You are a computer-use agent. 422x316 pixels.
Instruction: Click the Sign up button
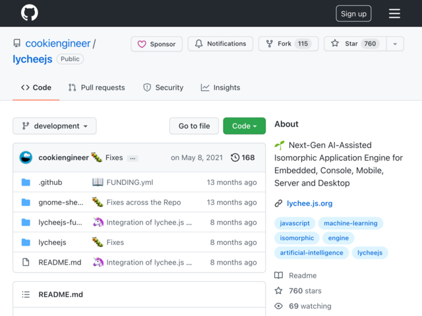coord(353,13)
